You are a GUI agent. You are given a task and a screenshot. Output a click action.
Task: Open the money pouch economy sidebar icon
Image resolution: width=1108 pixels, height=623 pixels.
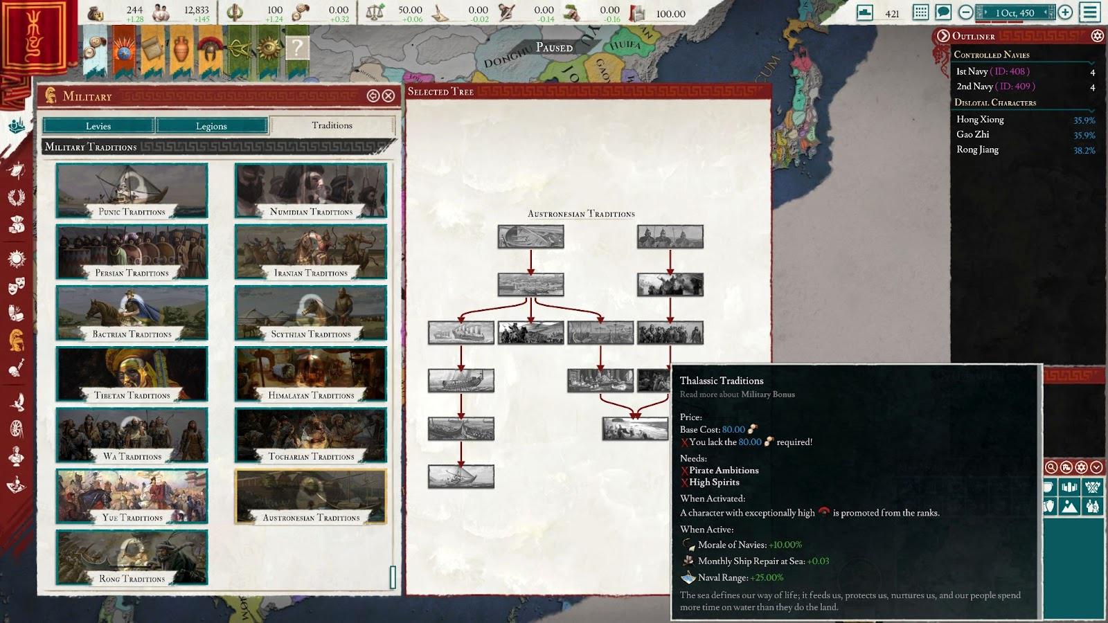[x=17, y=224]
